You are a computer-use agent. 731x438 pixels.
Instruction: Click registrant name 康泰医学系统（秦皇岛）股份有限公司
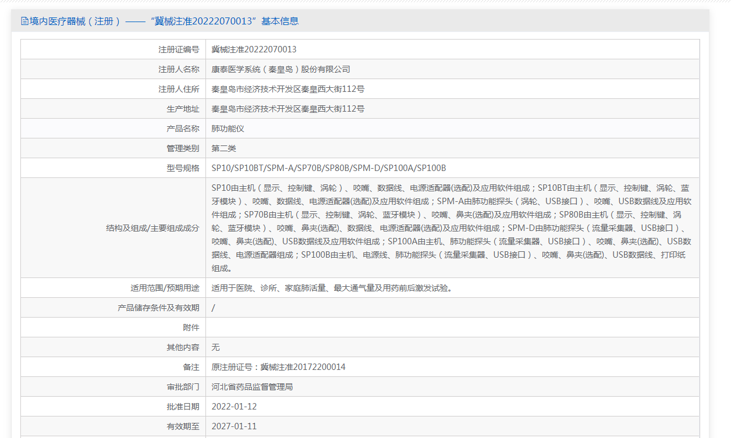(281, 69)
